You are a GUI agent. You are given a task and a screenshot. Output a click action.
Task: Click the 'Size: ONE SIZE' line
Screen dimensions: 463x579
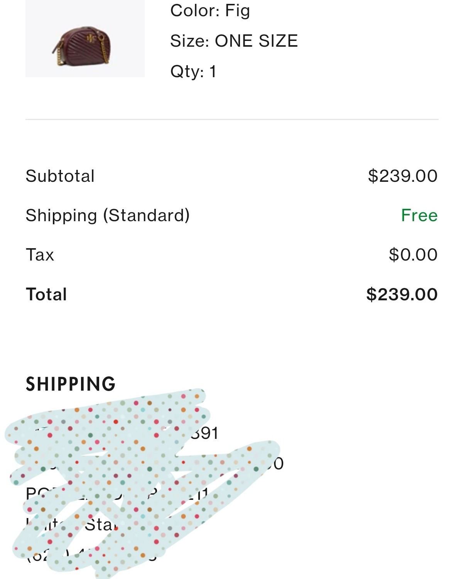point(234,41)
